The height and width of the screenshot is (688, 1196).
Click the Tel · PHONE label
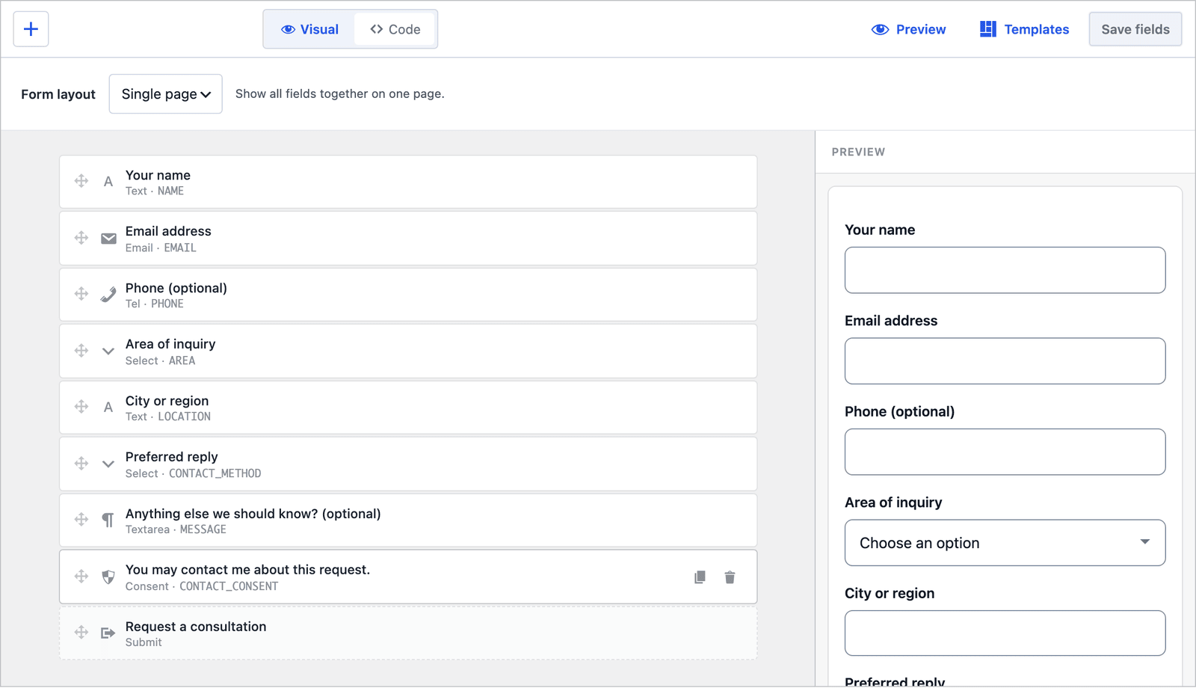[154, 304]
